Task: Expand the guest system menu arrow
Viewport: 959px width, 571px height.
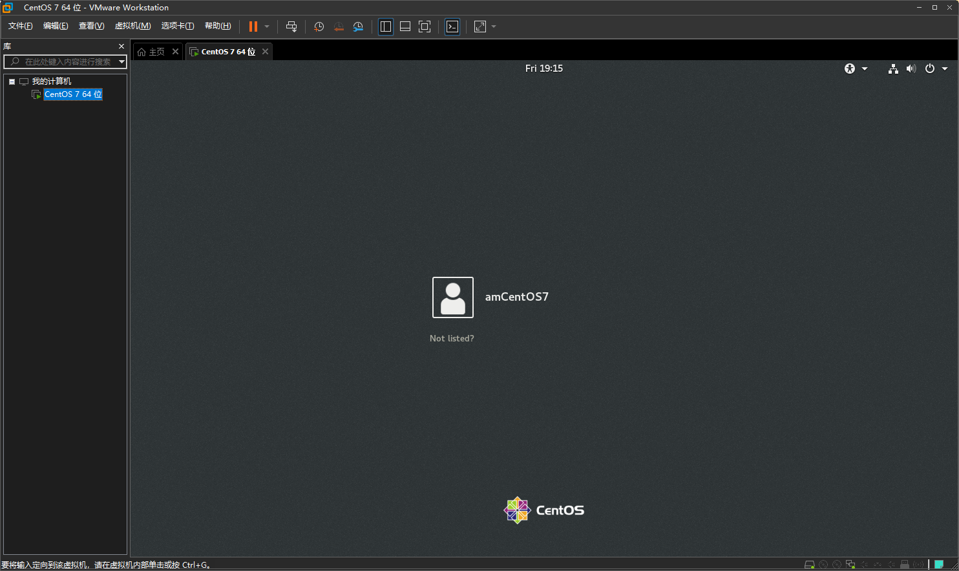Action: point(945,69)
